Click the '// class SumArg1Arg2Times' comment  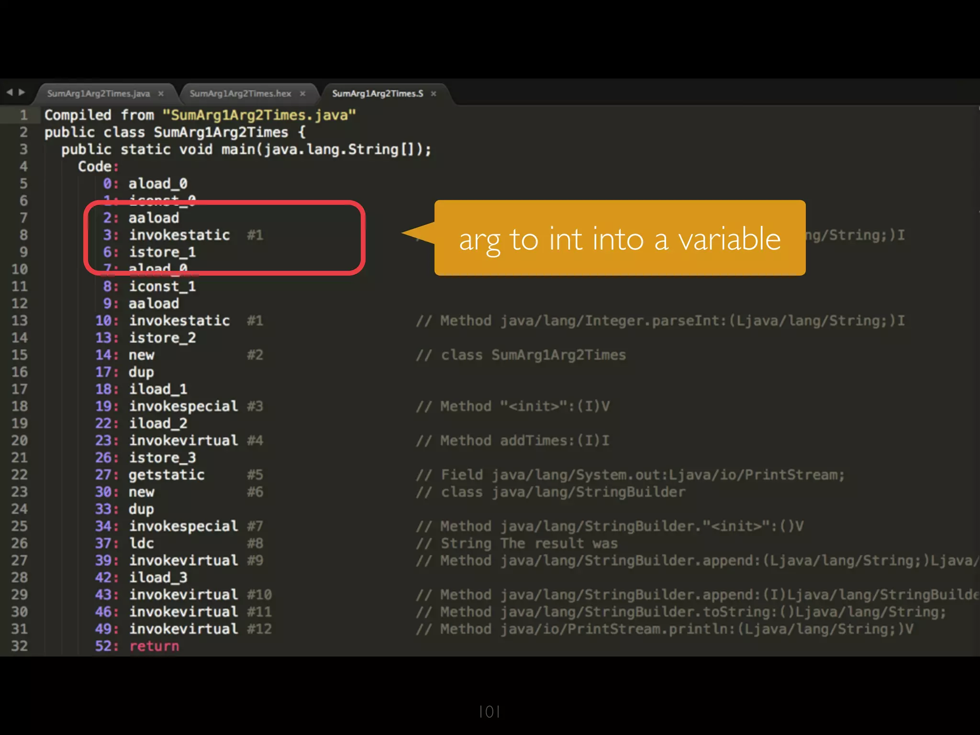tap(521, 355)
